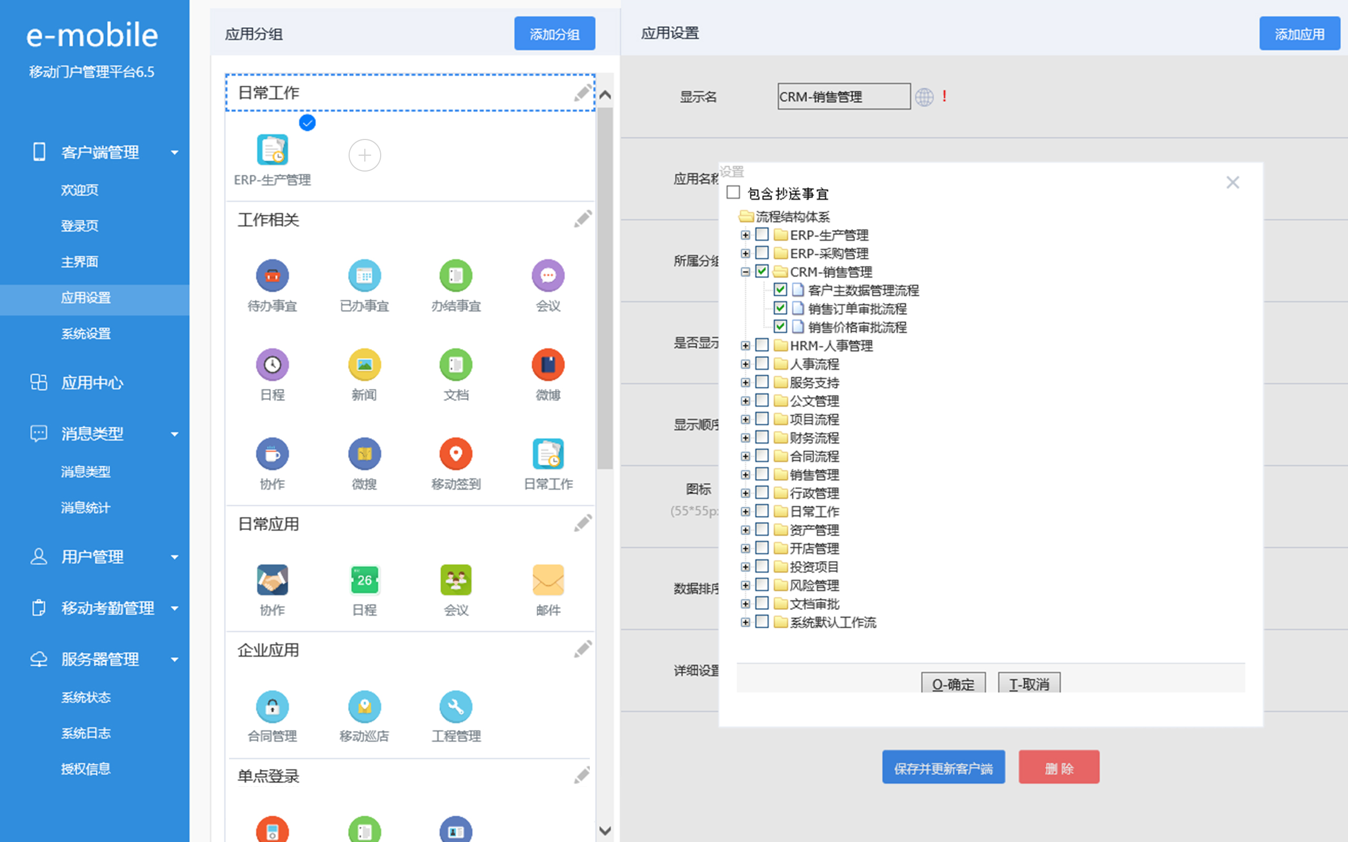Open the 微博 app icon
Screen dimensions: 1348x842
point(548,365)
